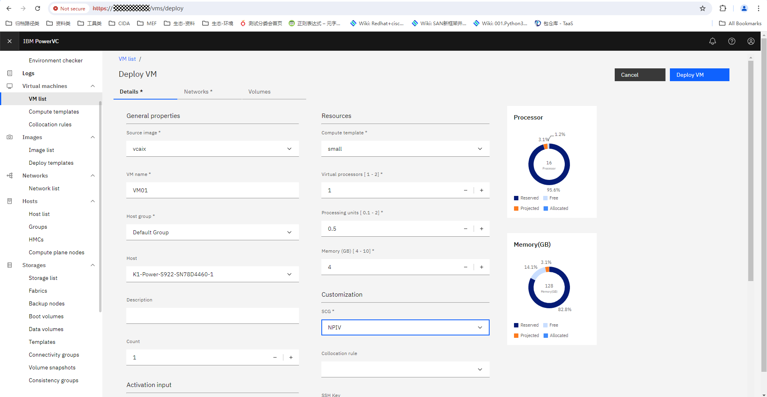Click the Hosts server icon
The height and width of the screenshot is (397, 767).
pos(10,201)
